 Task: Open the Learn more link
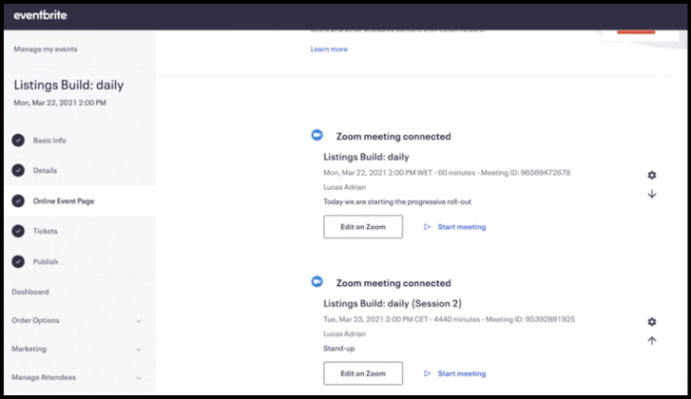(x=329, y=49)
